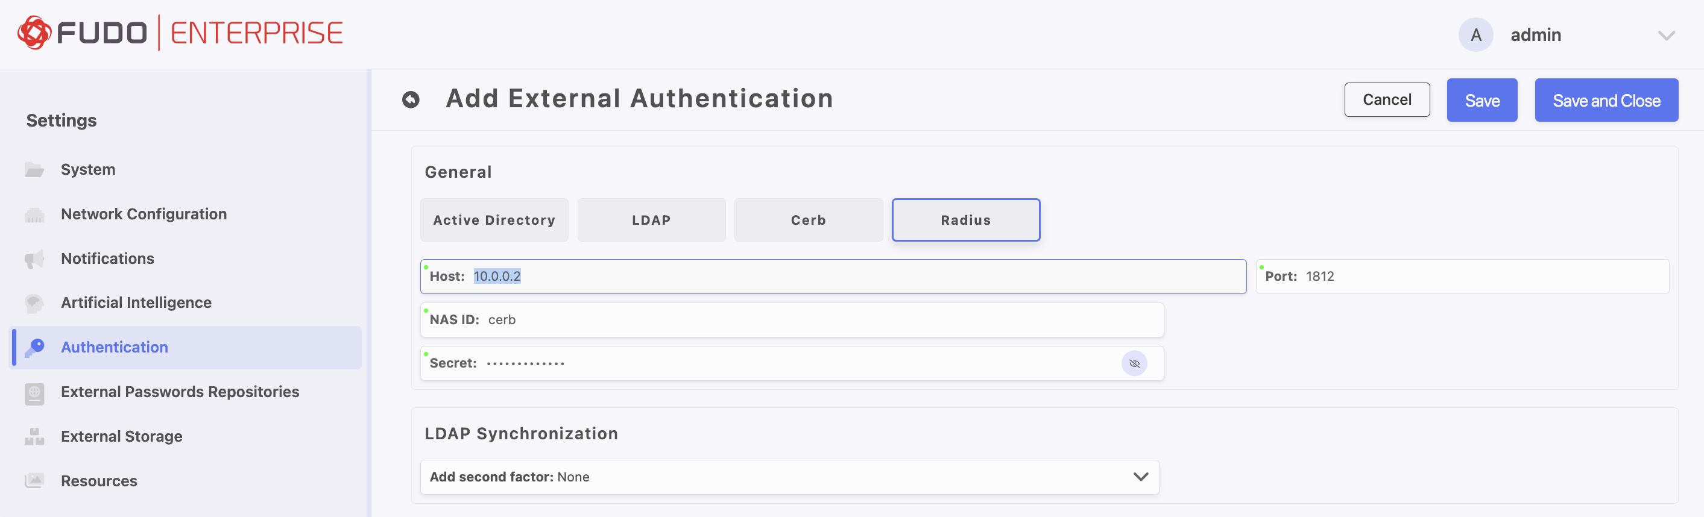Screen dimensions: 1704x517
Task: Click the External Passwords Repositories icon
Action: coord(34,393)
